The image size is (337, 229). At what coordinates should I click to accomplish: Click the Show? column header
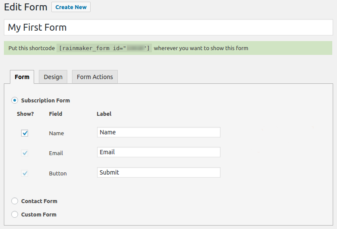25,114
